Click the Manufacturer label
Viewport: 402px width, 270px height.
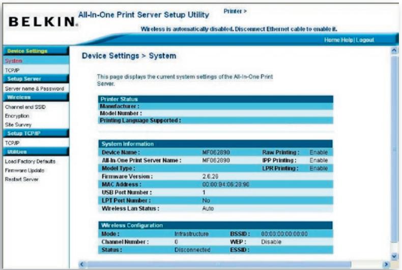click(x=120, y=106)
